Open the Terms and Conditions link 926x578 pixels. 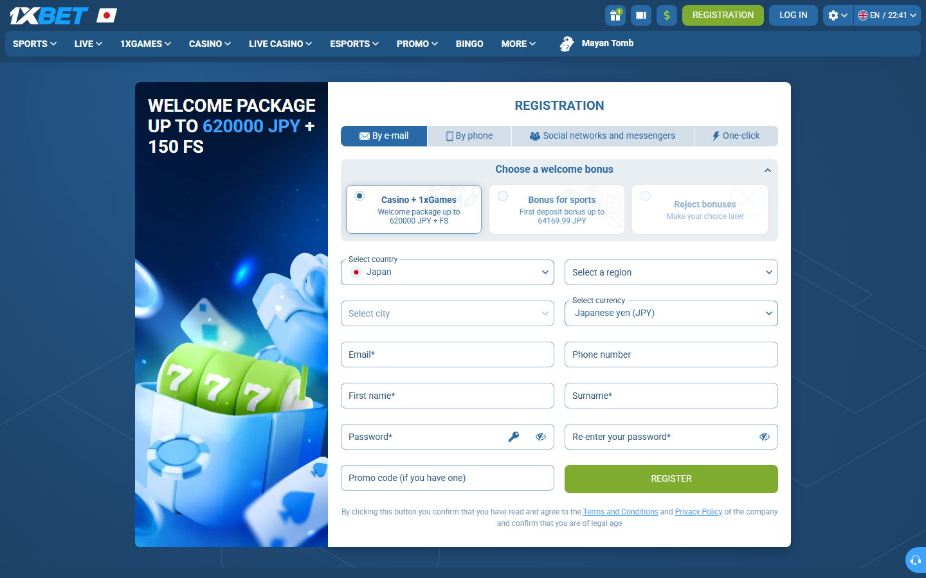[x=621, y=512]
